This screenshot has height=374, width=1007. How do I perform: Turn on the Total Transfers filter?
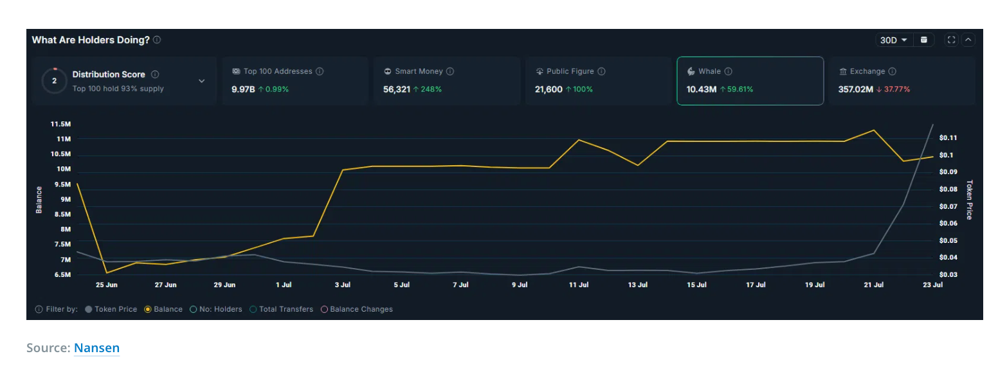253,309
